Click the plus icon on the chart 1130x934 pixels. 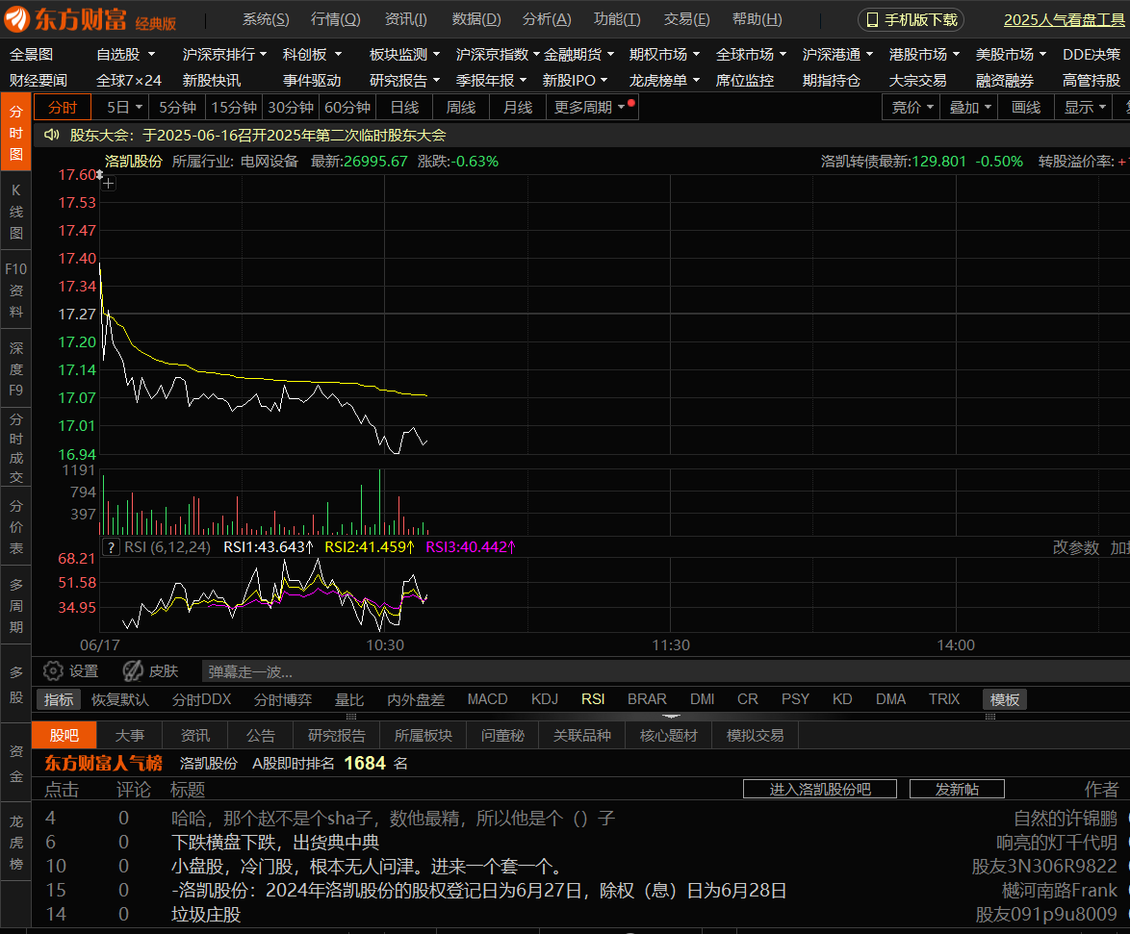[108, 184]
